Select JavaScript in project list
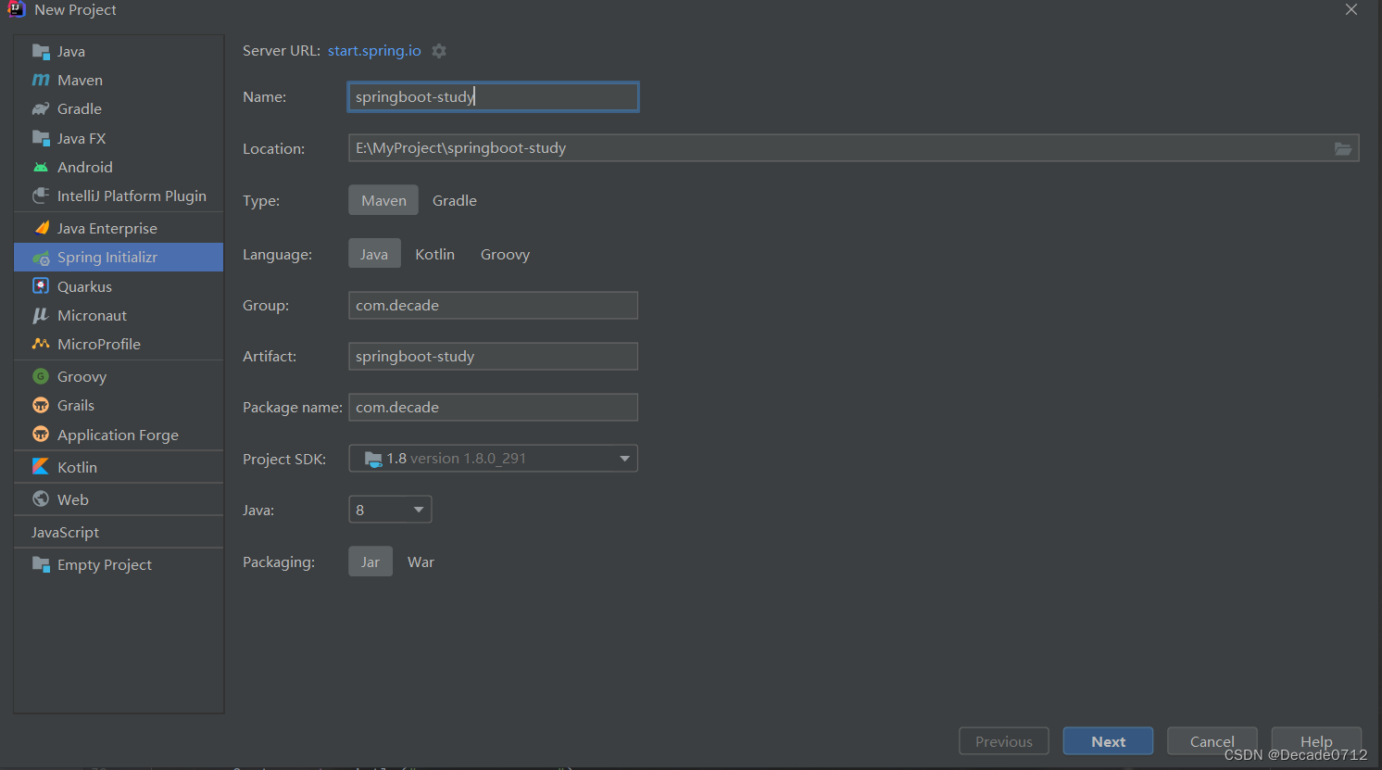Viewport: 1382px width, 770px height. [x=119, y=532]
